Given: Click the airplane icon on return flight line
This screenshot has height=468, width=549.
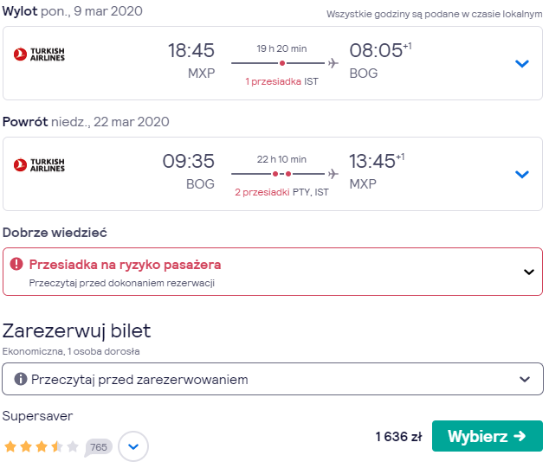Looking at the screenshot, I should pyautogui.click(x=333, y=174).
